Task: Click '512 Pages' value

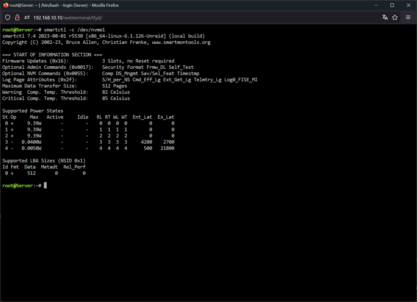Action: [x=115, y=86]
